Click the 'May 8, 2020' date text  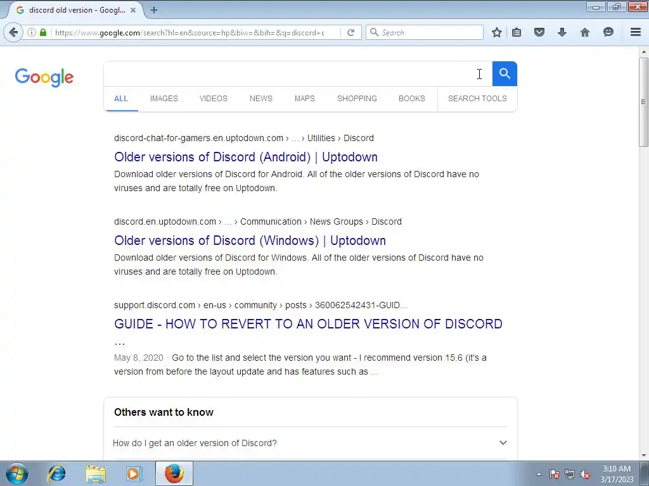[x=139, y=358]
